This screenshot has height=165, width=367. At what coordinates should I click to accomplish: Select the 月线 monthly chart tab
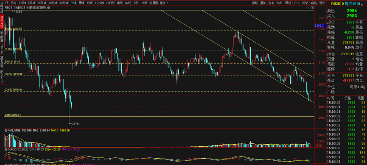pos(90,3)
